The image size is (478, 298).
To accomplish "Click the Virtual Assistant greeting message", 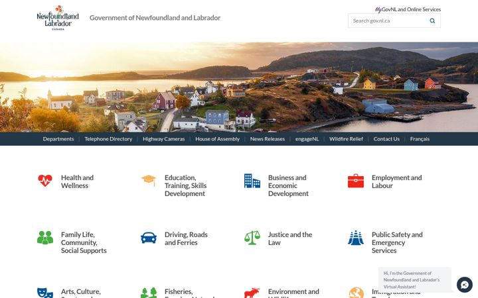I will tap(414, 279).
